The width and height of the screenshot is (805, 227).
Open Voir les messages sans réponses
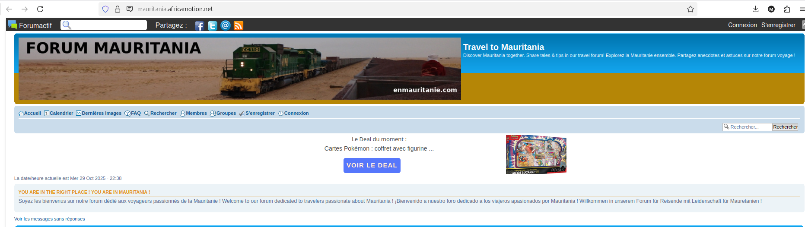(x=50, y=219)
